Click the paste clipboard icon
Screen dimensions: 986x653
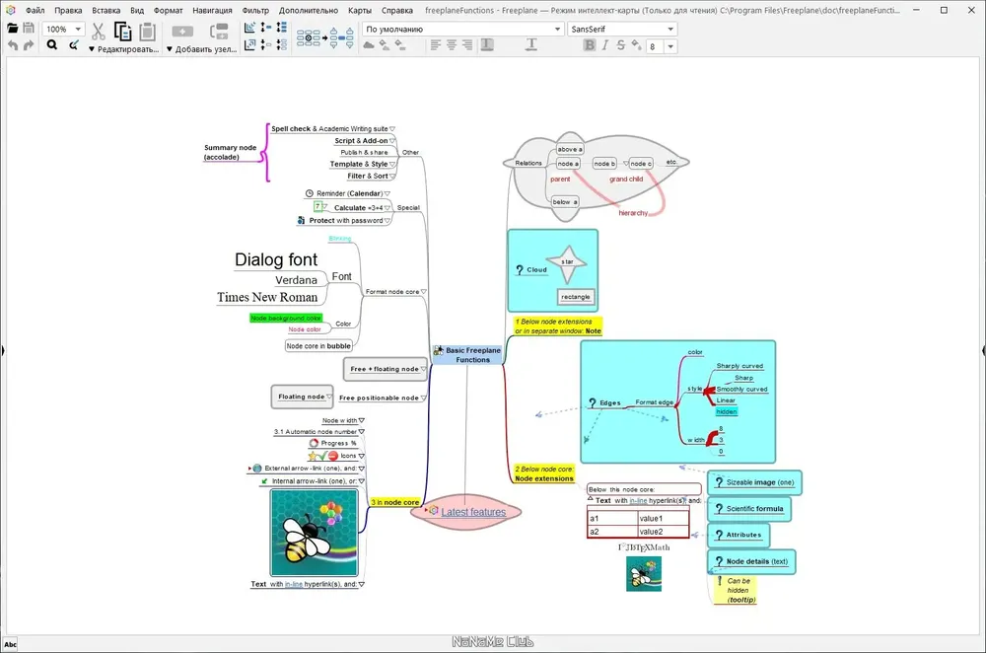point(147,32)
